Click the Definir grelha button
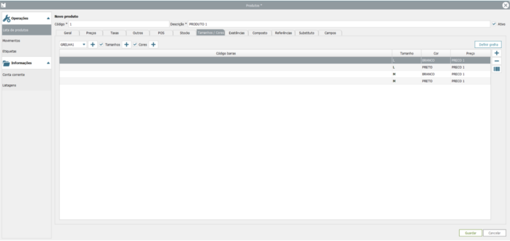Viewport: 510px width, 241px height. [x=487, y=45]
